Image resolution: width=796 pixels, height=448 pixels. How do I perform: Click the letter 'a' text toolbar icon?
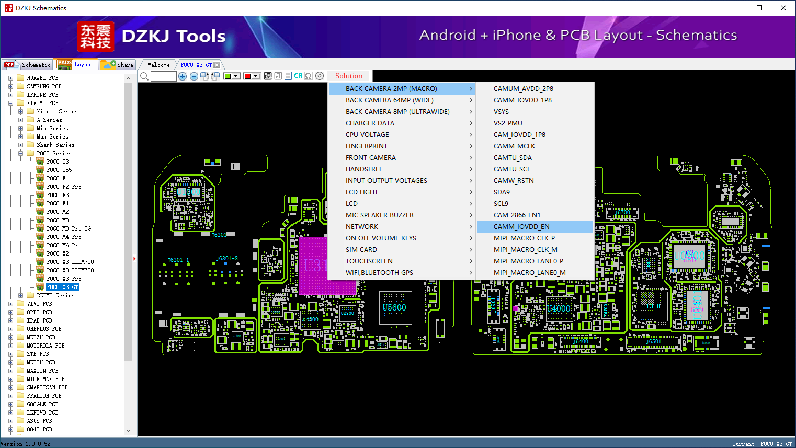278,76
